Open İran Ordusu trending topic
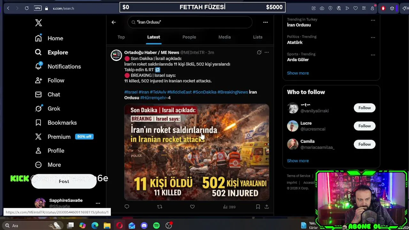This screenshot has width=409, height=230. 299,25
